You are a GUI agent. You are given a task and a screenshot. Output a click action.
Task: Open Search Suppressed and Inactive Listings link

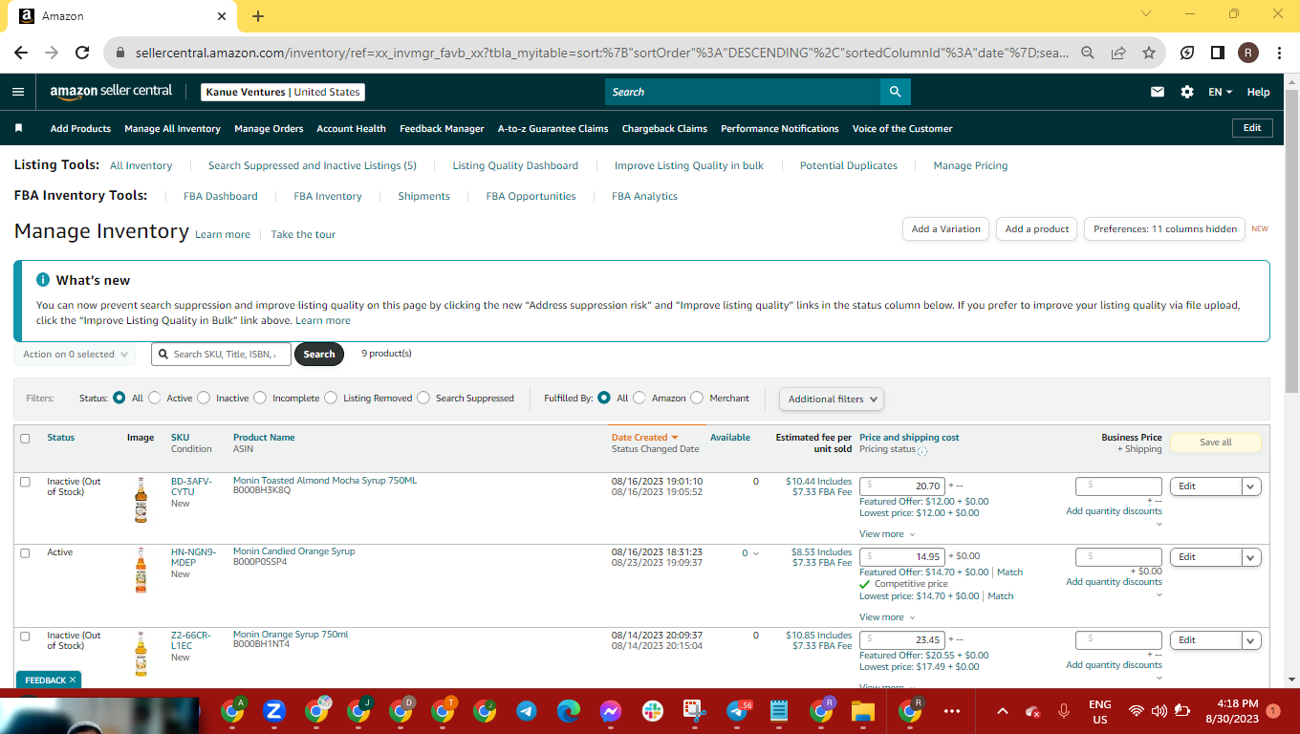point(313,165)
